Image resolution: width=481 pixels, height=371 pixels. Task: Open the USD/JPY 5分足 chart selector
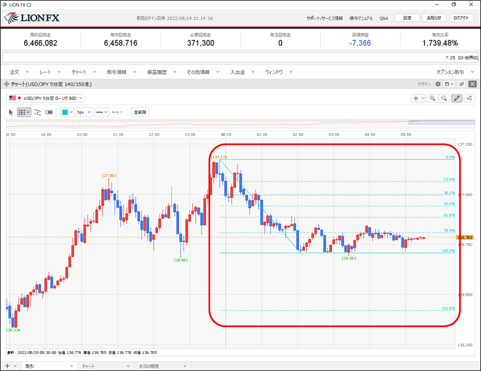(x=46, y=98)
